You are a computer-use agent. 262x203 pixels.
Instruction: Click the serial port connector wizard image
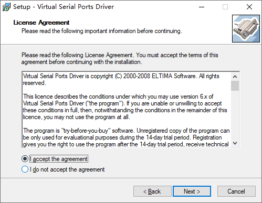pyautogui.click(x=246, y=28)
